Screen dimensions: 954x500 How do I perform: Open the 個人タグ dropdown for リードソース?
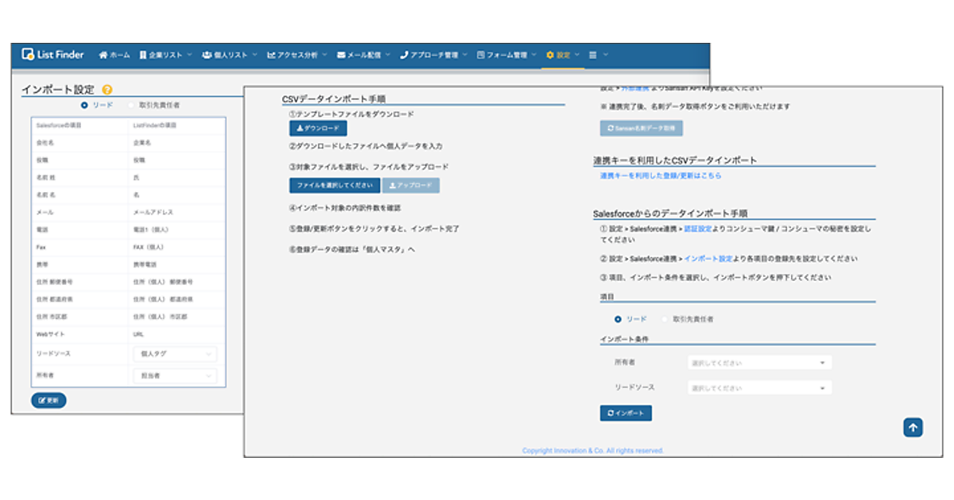pyautogui.click(x=175, y=353)
